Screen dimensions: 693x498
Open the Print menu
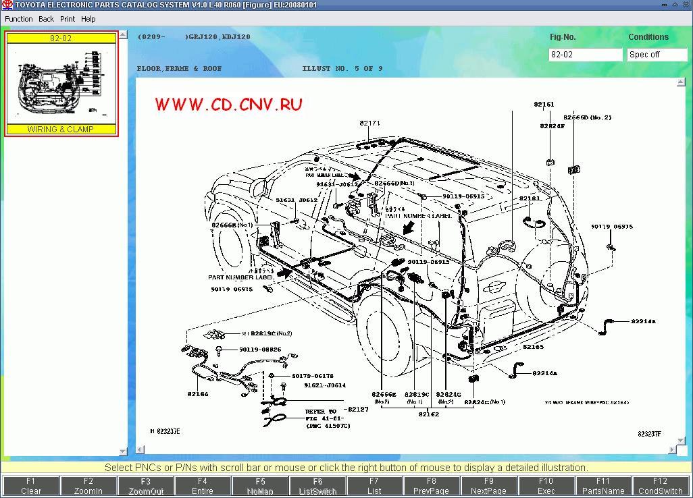(x=67, y=19)
